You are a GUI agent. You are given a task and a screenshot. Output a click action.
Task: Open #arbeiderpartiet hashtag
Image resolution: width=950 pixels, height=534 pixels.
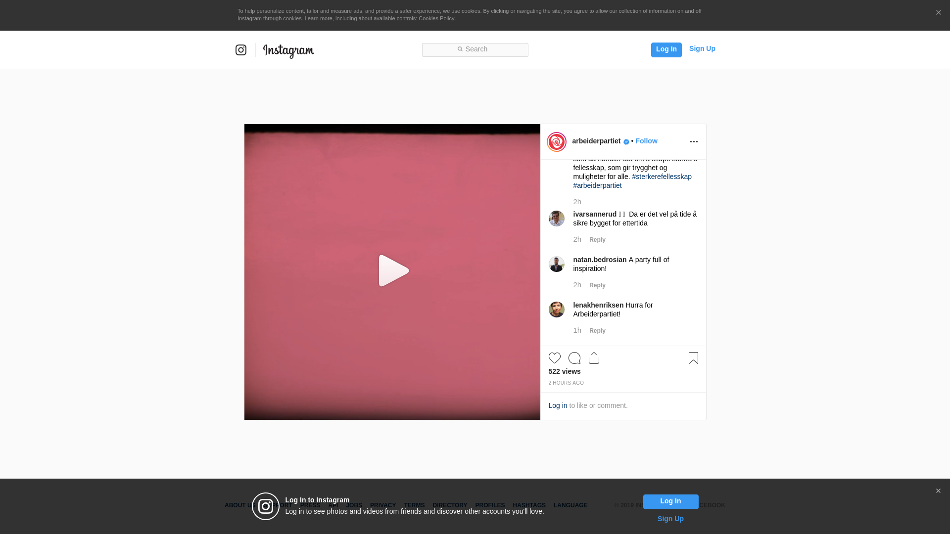pos(597,185)
